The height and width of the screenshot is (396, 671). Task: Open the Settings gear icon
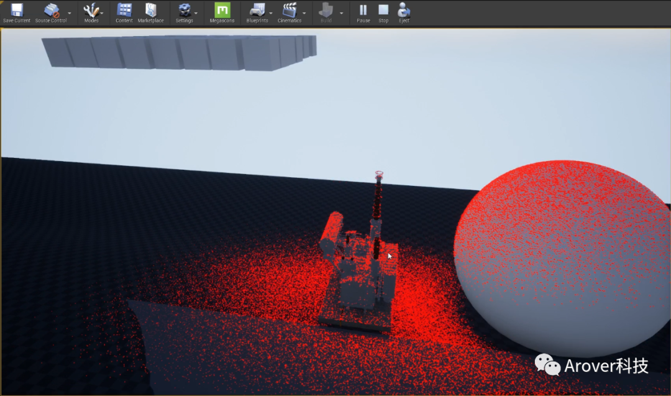pyautogui.click(x=184, y=10)
